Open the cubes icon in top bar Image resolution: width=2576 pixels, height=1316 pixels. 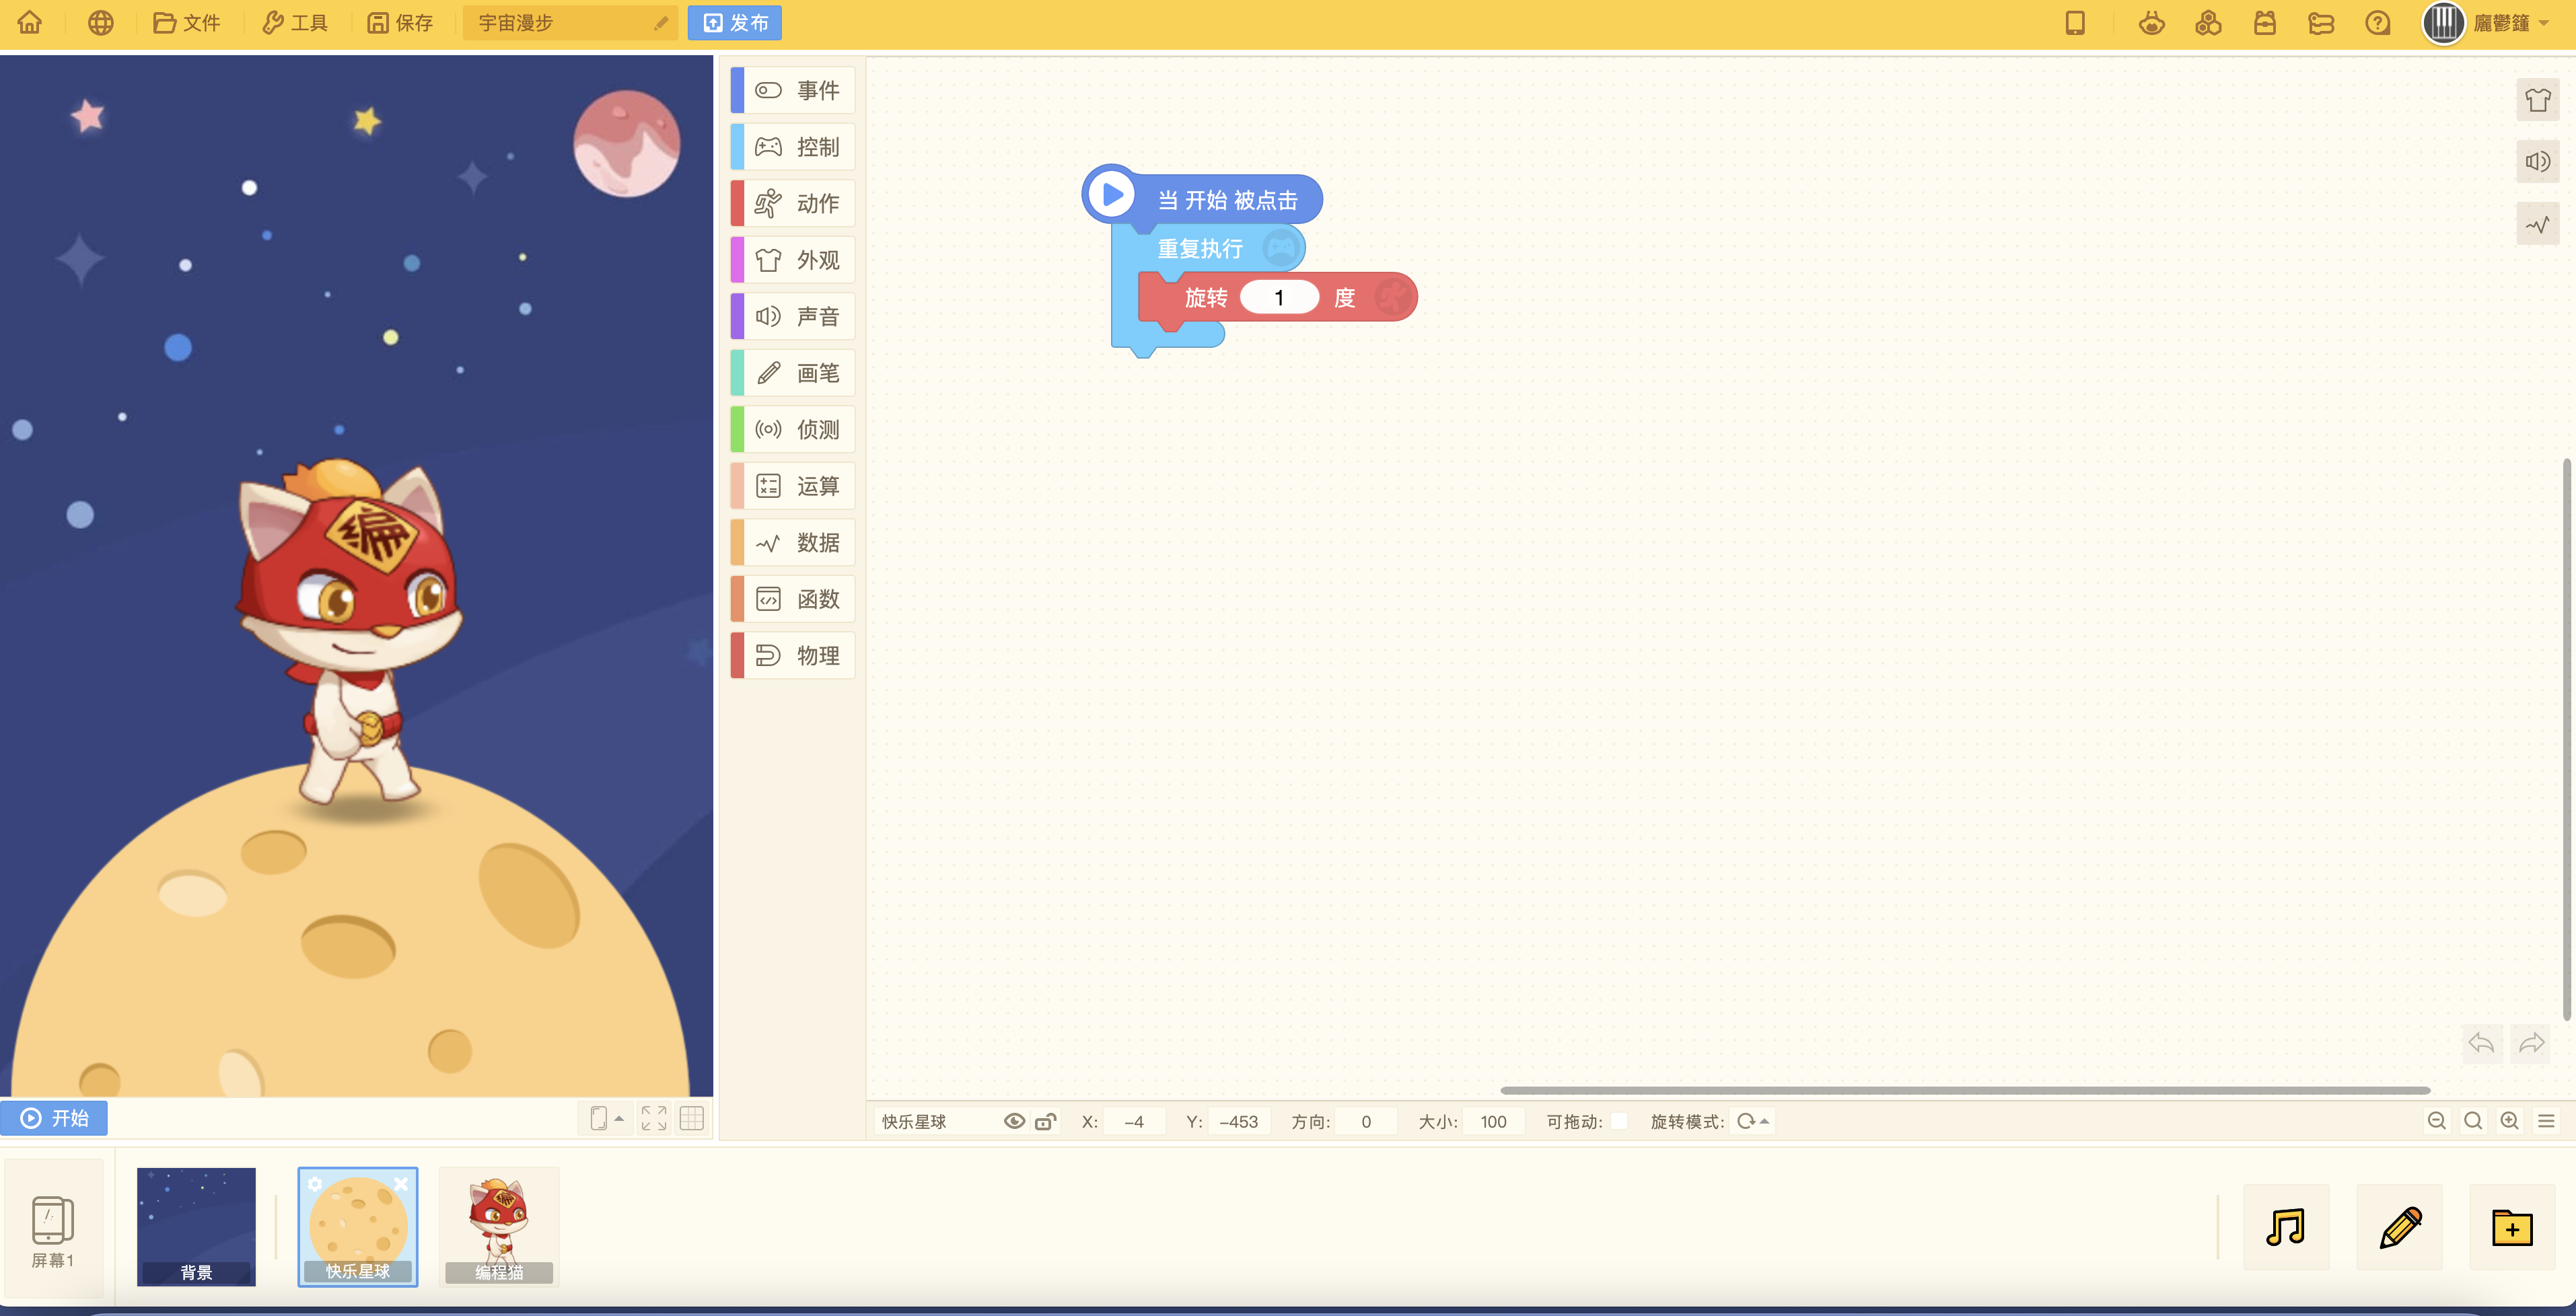[2208, 22]
